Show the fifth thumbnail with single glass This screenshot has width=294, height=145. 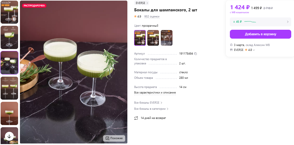click(x=10, y=113)
